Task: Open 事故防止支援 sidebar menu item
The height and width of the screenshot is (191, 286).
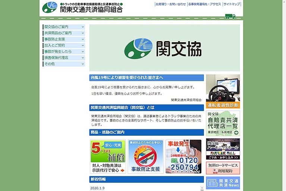Action: (x=64, y=39)
